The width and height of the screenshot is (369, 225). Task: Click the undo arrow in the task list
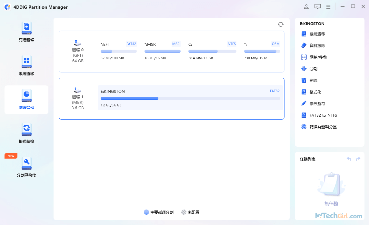pos(349,159)
